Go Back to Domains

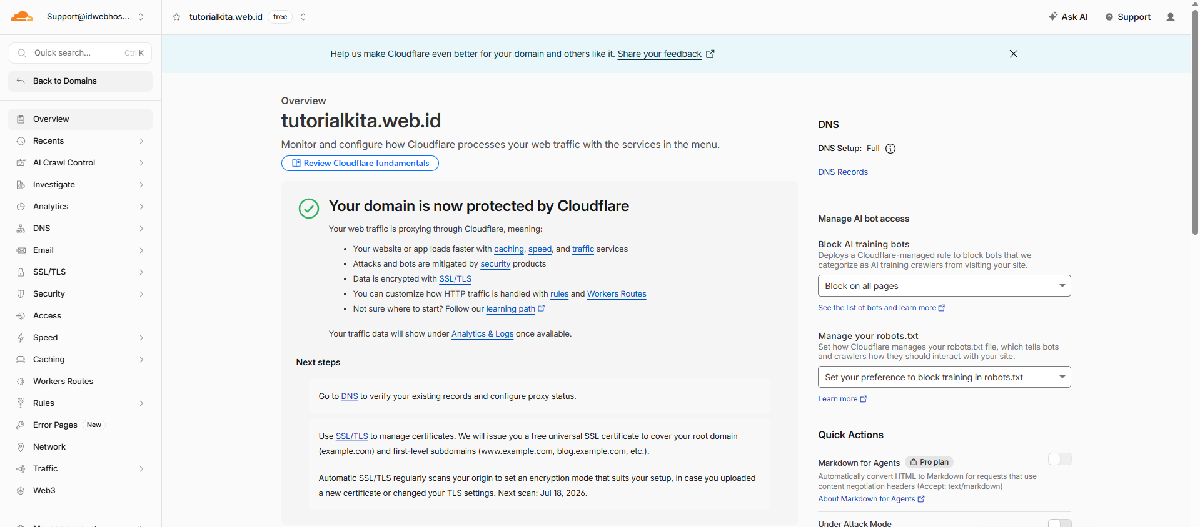click(80, 81)
